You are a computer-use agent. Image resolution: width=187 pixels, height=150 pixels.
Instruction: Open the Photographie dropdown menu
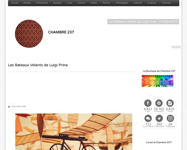(122, 3)
